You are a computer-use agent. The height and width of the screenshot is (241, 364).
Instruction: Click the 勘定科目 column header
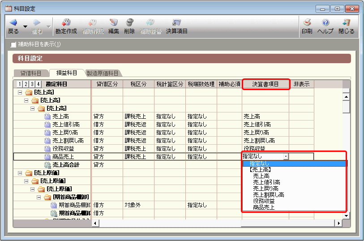(x=56, y=84)
